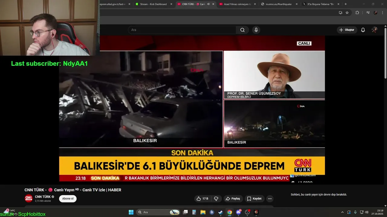Screen dimensions: 387x217
Task: Expand the system tray hidden icons chevron
Action: pos(342,212)
